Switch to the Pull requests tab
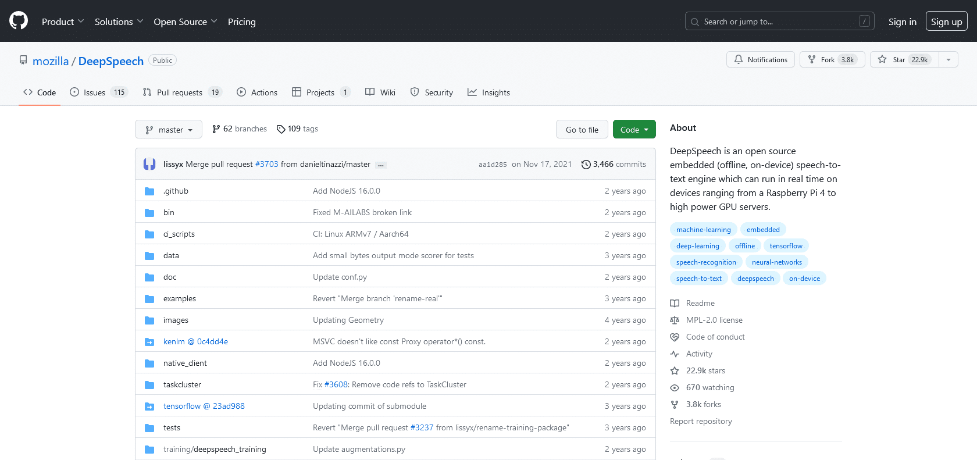Viewport: 977px width, 460px height. click(x=182, y=92)
